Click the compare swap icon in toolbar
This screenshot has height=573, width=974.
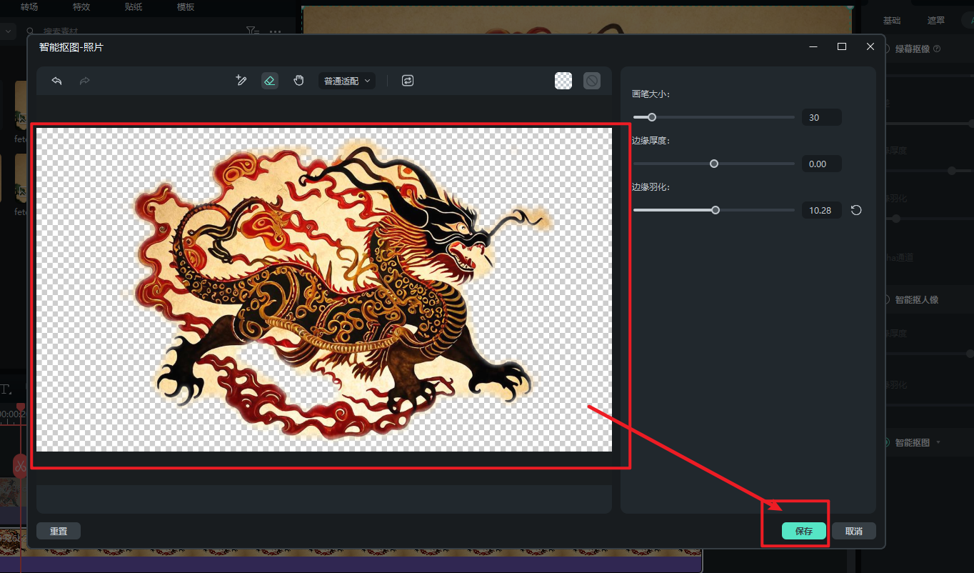pos(408,81)
